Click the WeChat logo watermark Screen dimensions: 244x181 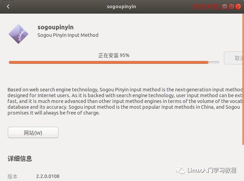pos(180,170)
